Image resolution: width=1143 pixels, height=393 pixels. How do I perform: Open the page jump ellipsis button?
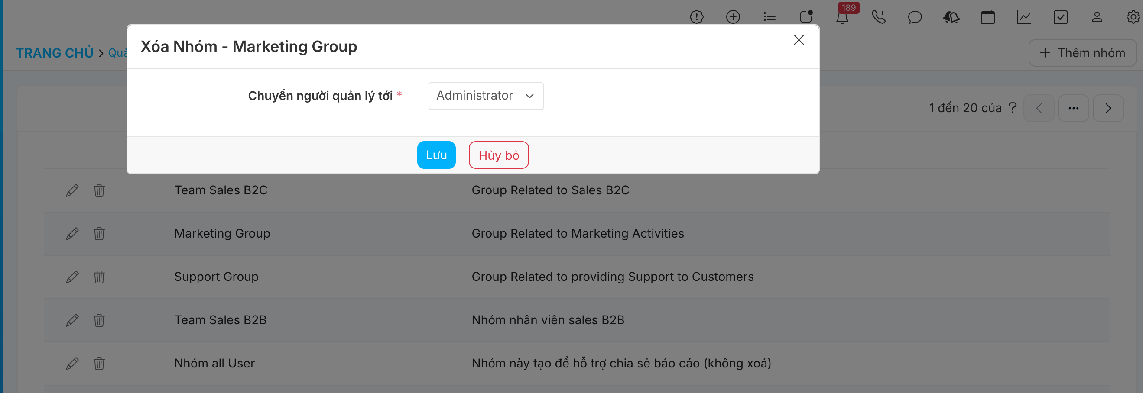pos(1073,108)
